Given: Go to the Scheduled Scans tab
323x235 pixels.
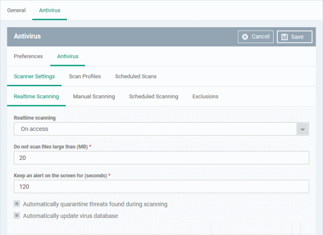Looking at the screenshot, I should coord(136,76).
